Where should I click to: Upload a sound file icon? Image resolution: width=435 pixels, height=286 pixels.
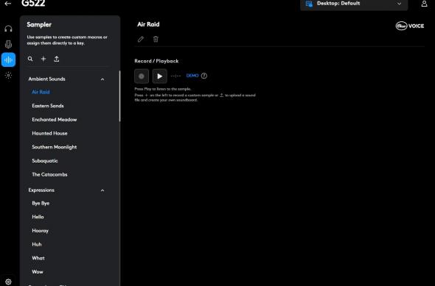(x=56, y=59)
